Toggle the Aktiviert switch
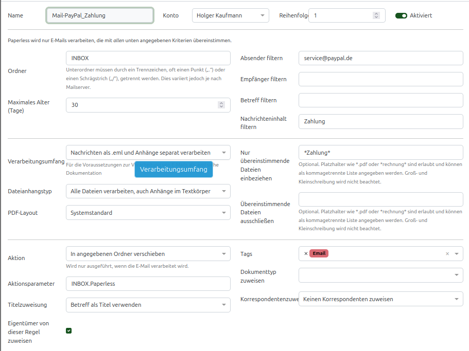Screen dimensions: 469x351 pyautogui.click(x=401, y=15)
